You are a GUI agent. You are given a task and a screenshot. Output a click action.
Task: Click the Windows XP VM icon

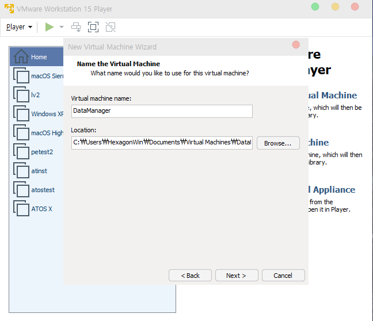[21, 113]
